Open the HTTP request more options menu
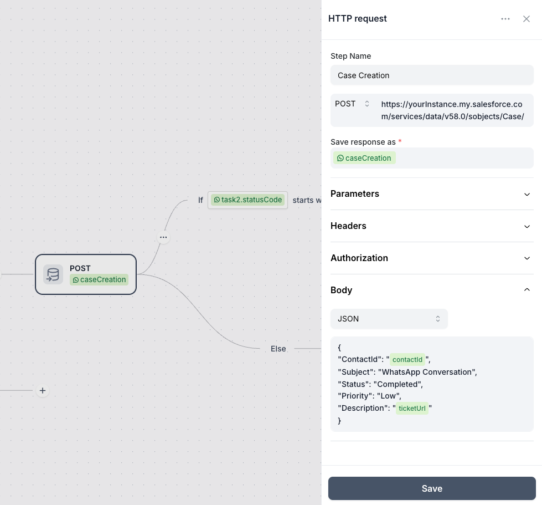Viewport: 542px width, 505px height. pos(505,19)
